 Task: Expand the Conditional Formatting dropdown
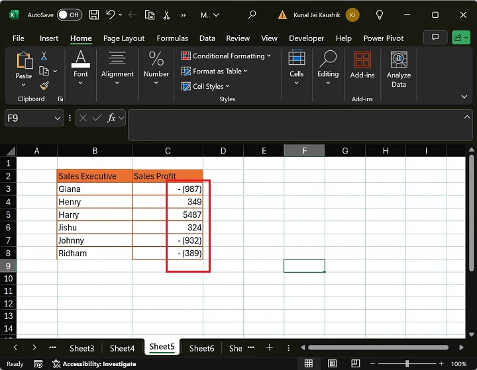click(226, 56)
